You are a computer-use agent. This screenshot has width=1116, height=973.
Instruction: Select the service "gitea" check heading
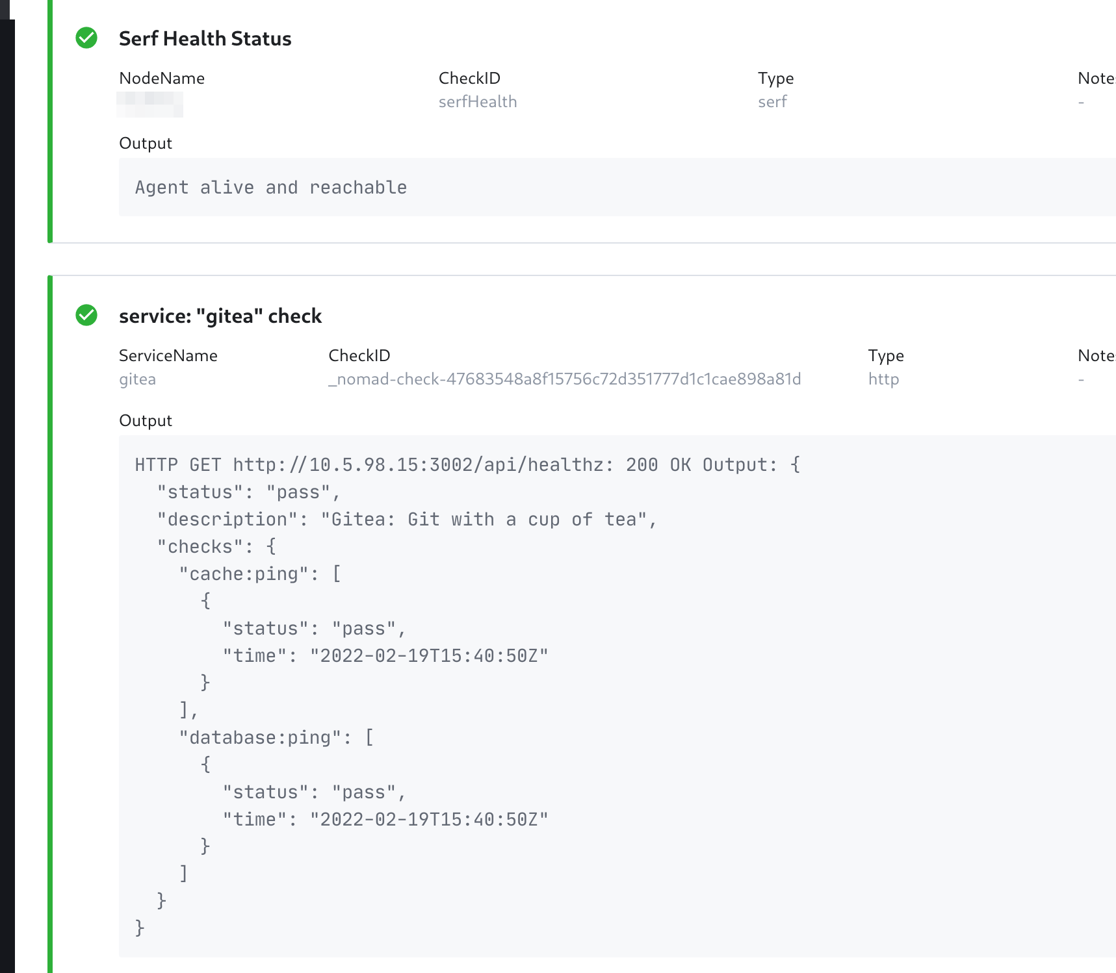(220, 316)
